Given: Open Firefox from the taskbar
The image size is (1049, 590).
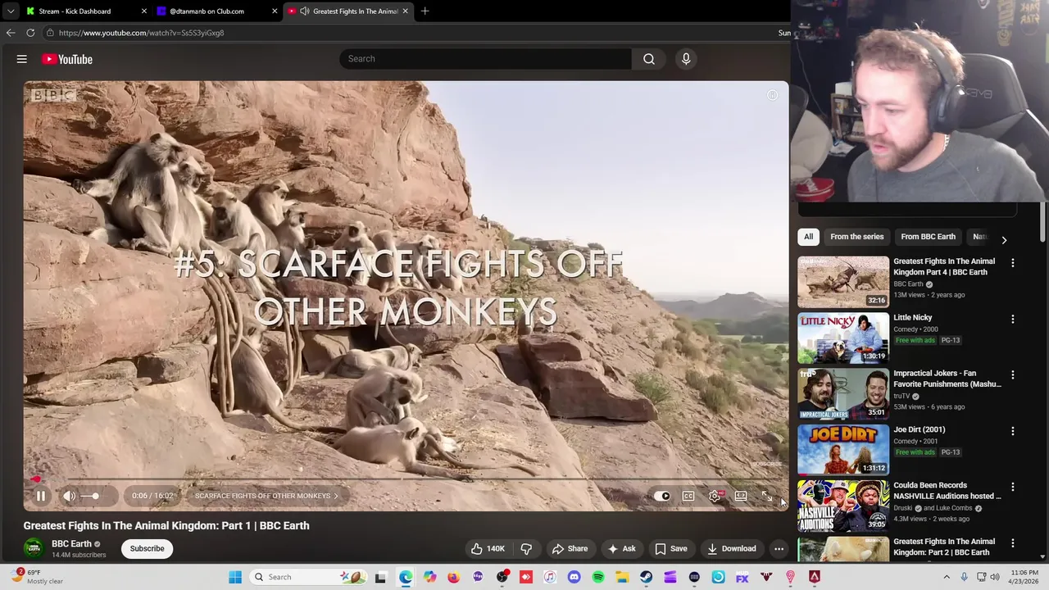Looking at the screenshot, I should coord(453,577).
